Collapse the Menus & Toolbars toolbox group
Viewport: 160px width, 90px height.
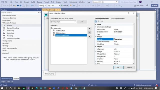(x=2, y=23)
